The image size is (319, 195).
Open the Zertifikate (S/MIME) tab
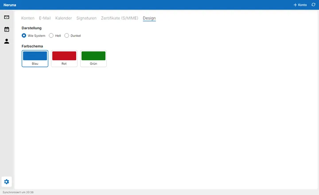point(120,18)
